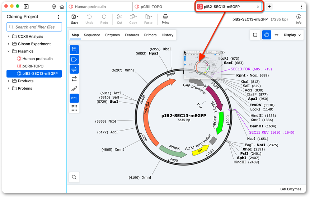Toggle the show features arrow button
This screenshot has height=197, width=310.
pyautogui.click(x=74, y=59)
